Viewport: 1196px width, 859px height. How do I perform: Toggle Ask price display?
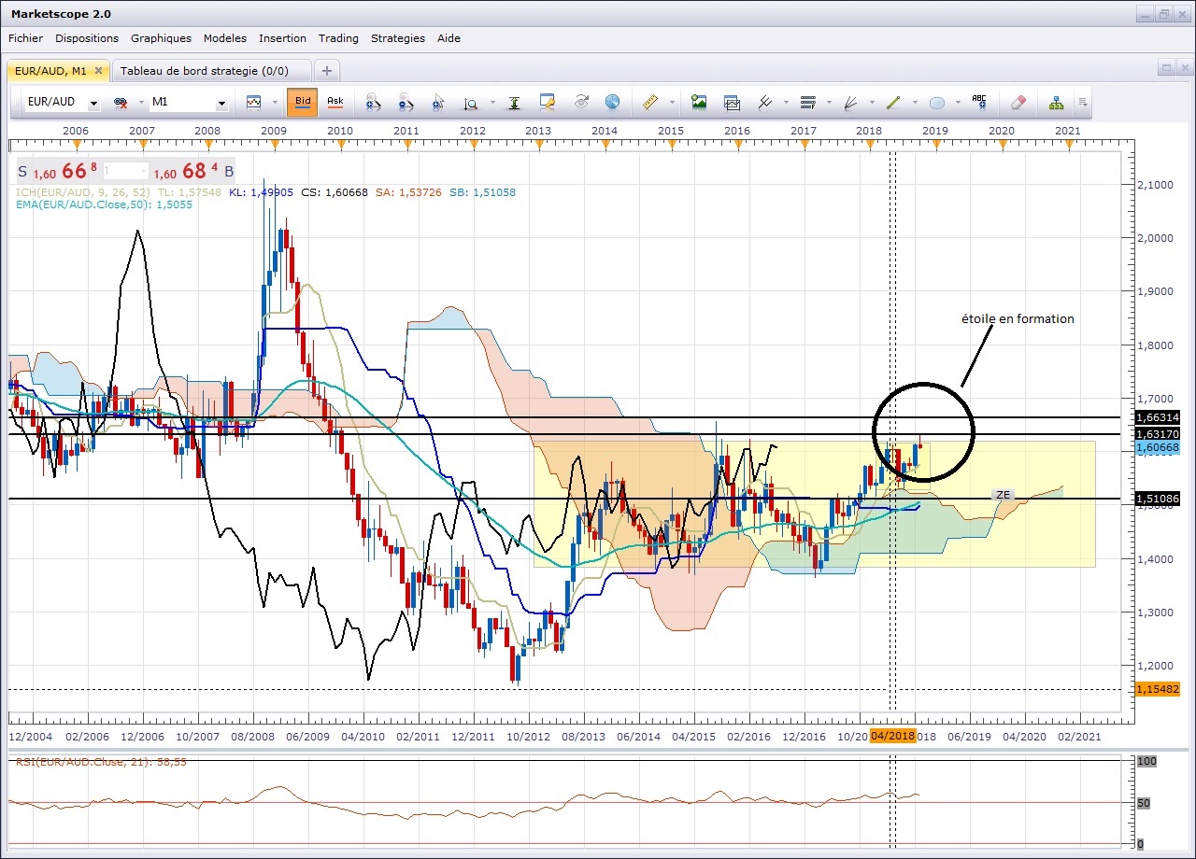(335, 102)
